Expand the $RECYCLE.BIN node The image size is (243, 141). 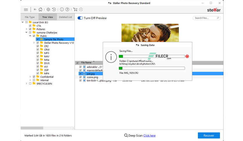26,84
